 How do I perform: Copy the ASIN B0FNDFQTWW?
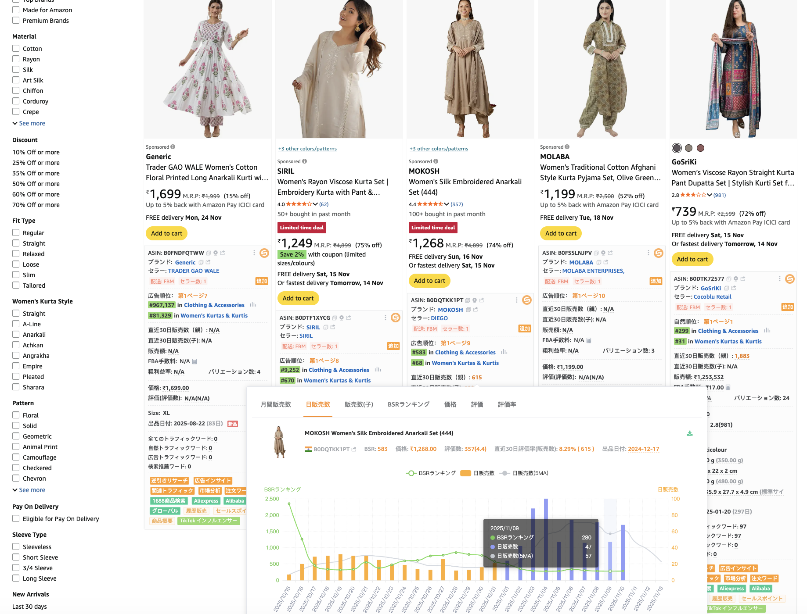(x=209, y=253)
